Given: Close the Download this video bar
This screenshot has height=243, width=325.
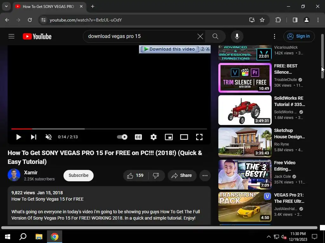Looking at the screenshot, I should [208, 49].
